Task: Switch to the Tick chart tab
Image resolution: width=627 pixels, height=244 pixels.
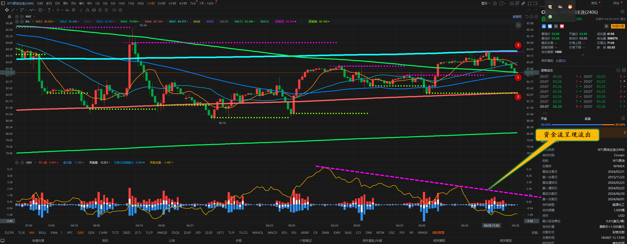Action: tap(193, 3)
